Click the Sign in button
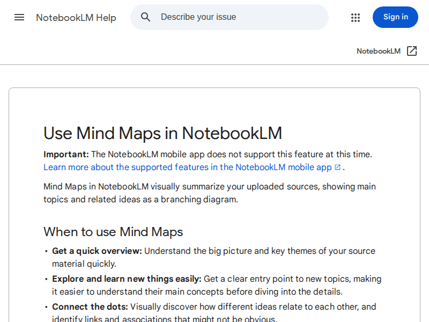Screen dimensions: 429x322 pyautogui.click(x=395, y=17)
